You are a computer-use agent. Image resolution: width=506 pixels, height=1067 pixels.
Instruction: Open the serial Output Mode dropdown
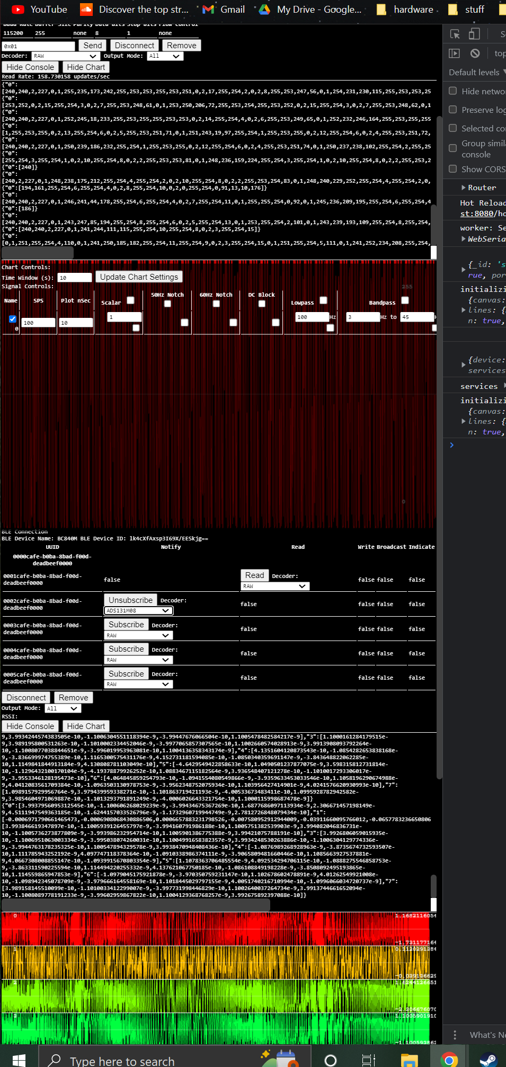pos(165,56)
